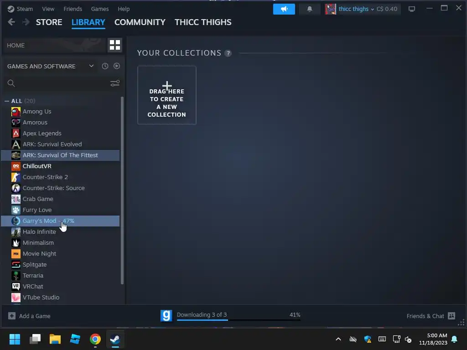The image size is (467, 350).
Task: Open the THICC THIGHS profile tab
Action: click(x=203, y=22)
